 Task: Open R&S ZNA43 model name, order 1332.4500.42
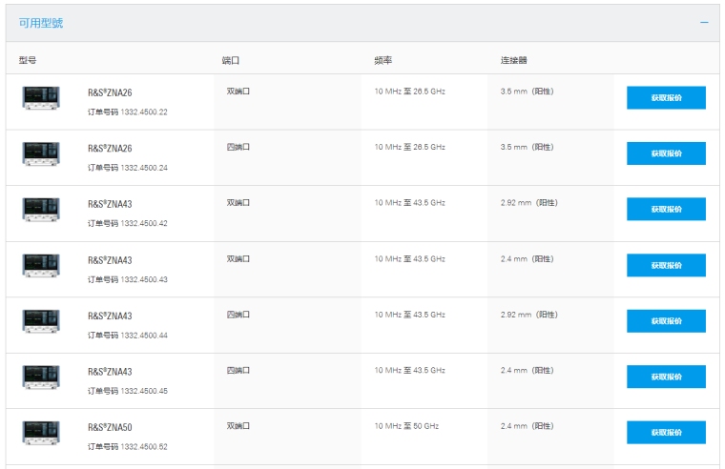click(x=110, y=204)
